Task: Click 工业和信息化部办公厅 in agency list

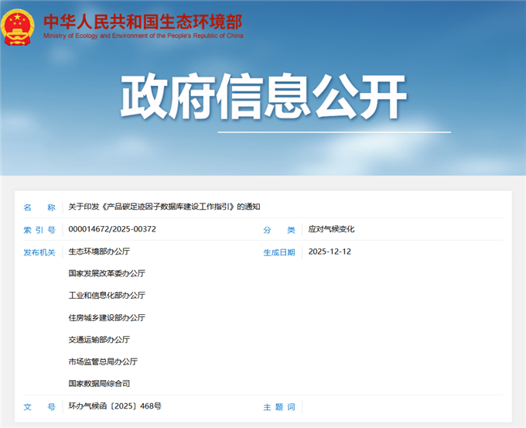Action: (x=107, y=295)
